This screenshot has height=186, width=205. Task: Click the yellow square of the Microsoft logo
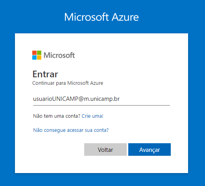click(x=39, y=57)
